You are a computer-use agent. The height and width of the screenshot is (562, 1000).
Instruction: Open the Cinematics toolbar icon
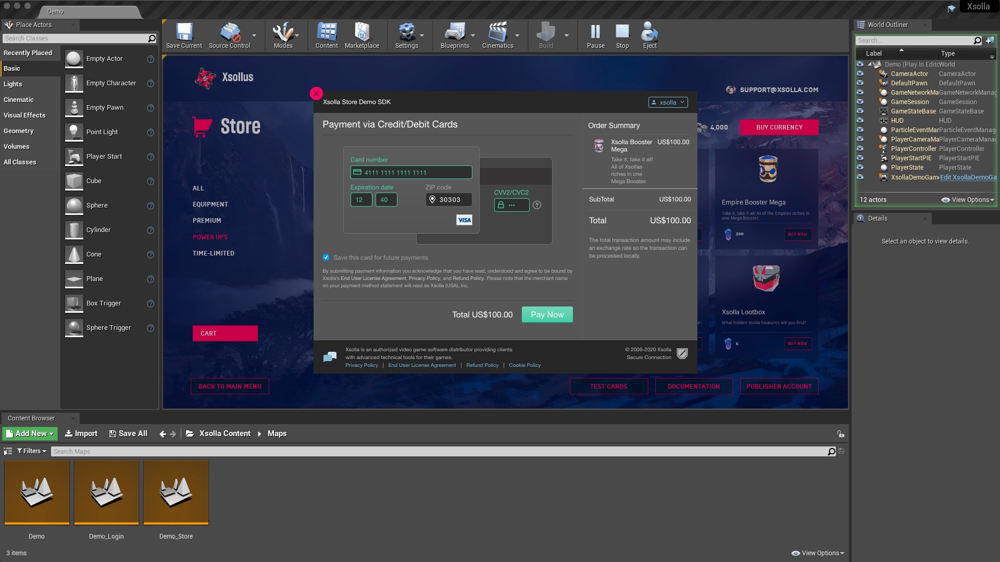497,33
